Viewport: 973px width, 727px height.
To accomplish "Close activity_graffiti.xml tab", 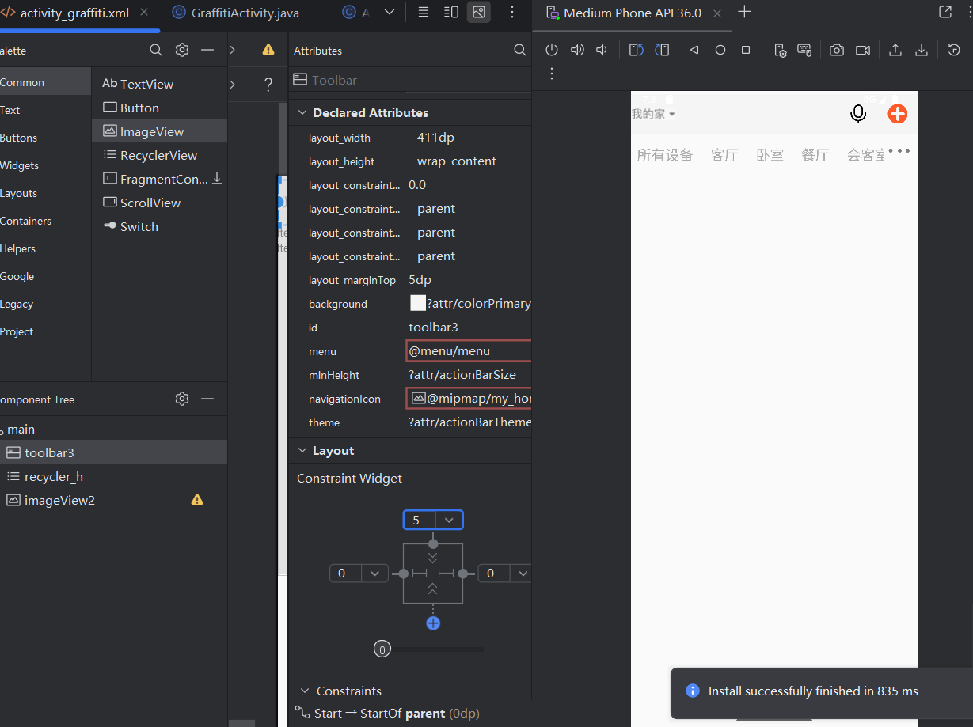I will coord(144,13).
